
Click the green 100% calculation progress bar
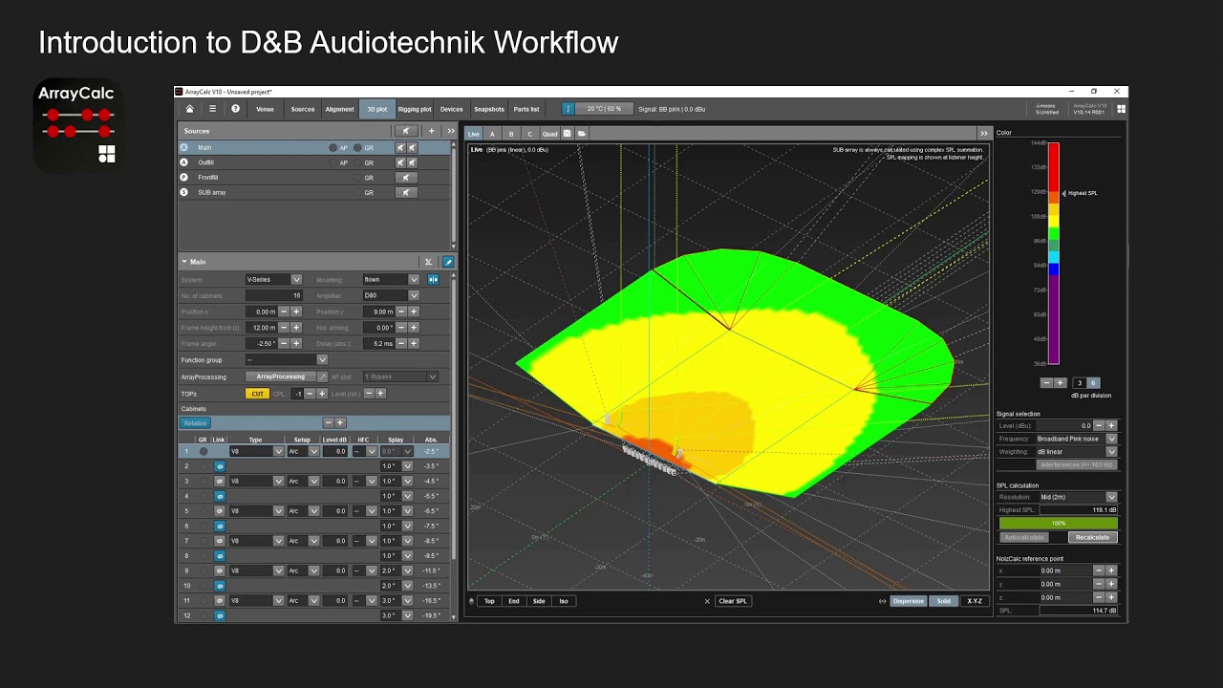[1058, 524]
